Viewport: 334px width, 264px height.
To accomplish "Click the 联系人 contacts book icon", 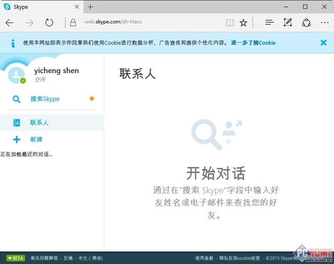I will point(17,123).
